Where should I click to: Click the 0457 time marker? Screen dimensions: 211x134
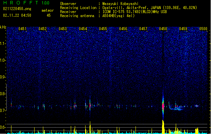coord(143,28)
